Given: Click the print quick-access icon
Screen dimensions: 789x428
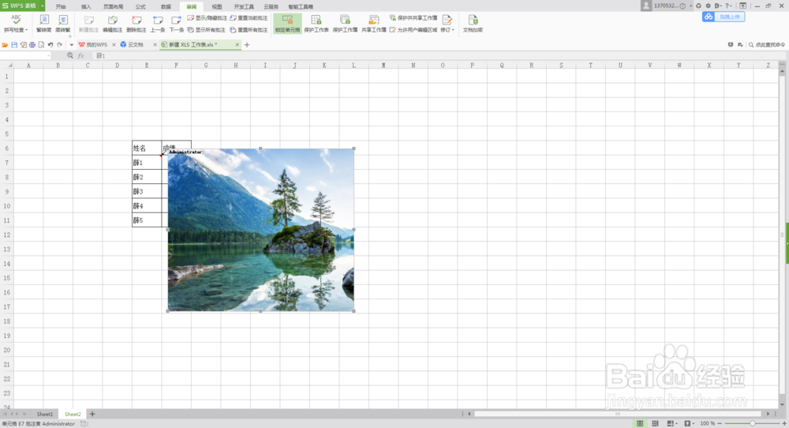Looking at the screenshot, I should click(32, 45).
